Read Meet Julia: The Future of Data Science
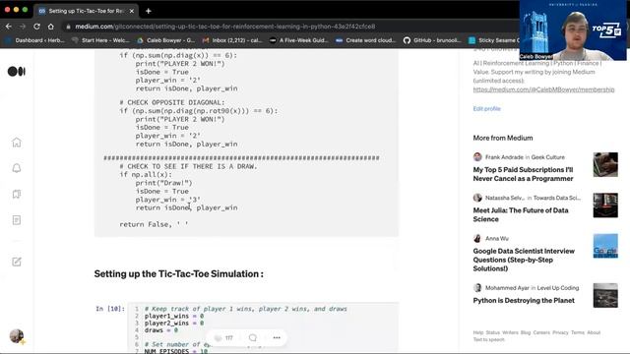 tap(521, 214)
